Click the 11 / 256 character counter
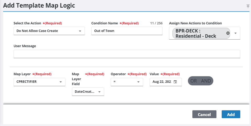 (156, 23)
